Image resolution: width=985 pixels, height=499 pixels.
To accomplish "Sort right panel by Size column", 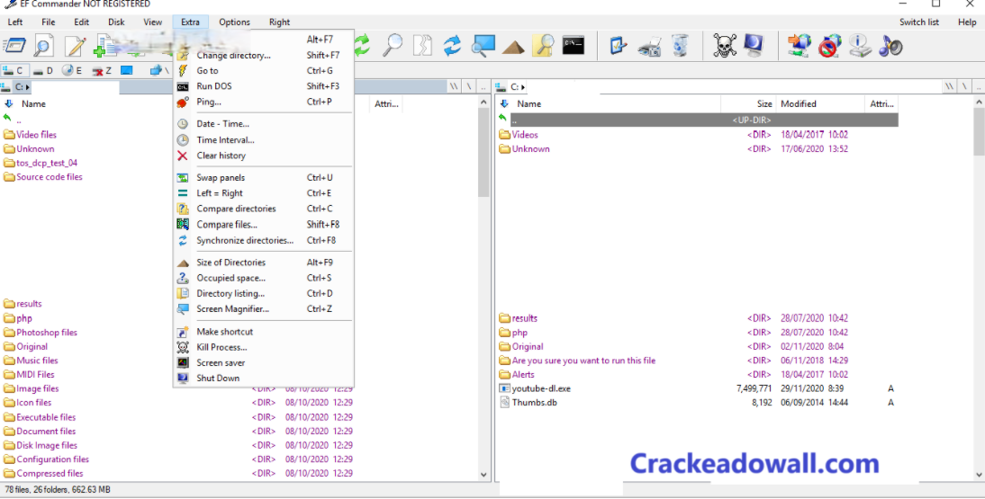I will click(747, 104).
